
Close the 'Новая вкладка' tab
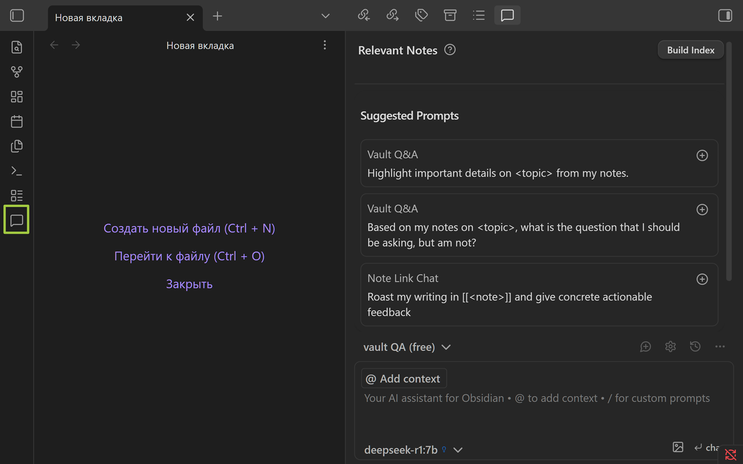[190, 18]
